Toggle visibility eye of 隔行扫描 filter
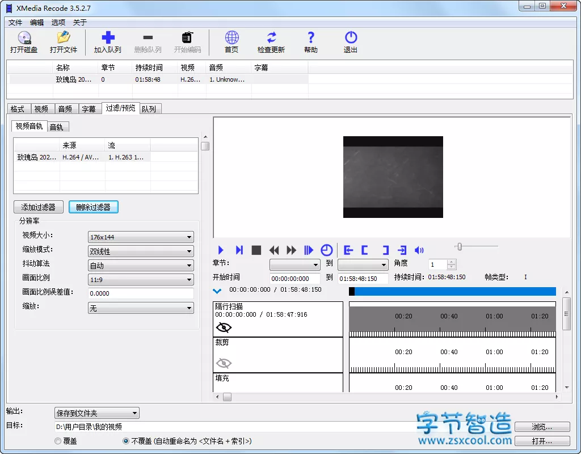 coord(224,327)
